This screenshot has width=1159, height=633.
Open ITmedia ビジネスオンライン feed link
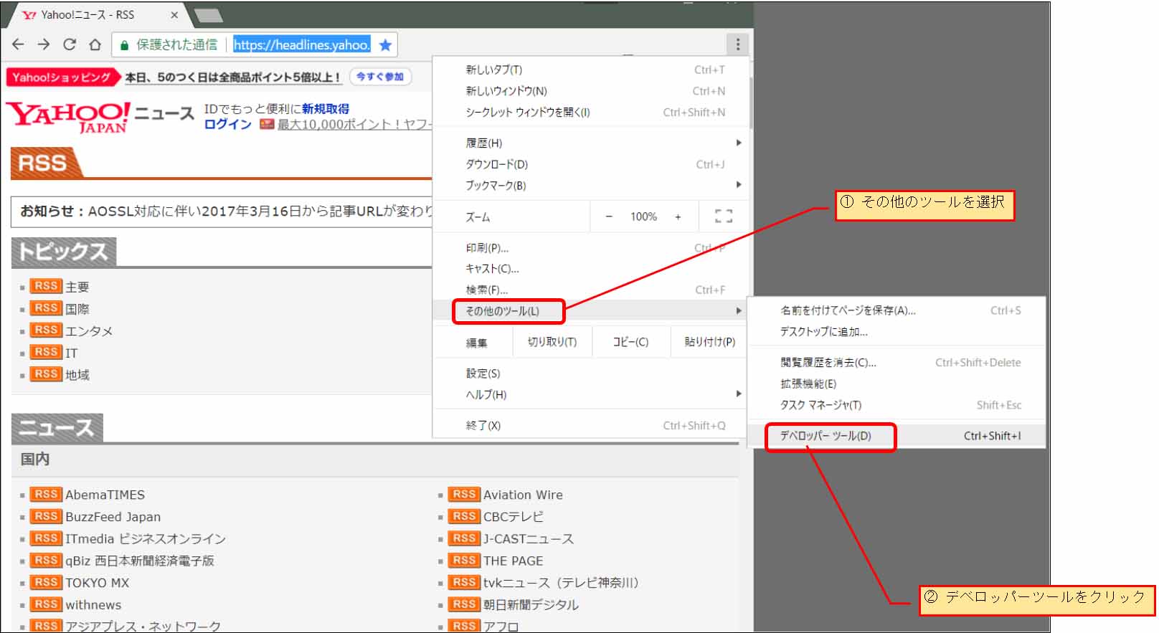pos(146,539)
